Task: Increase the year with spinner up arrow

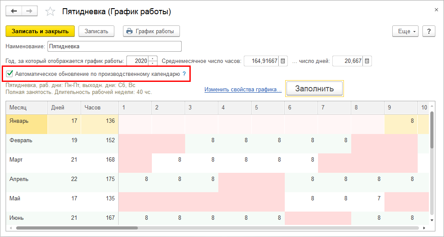Action: pyautogui.click(x=153, y=59)
